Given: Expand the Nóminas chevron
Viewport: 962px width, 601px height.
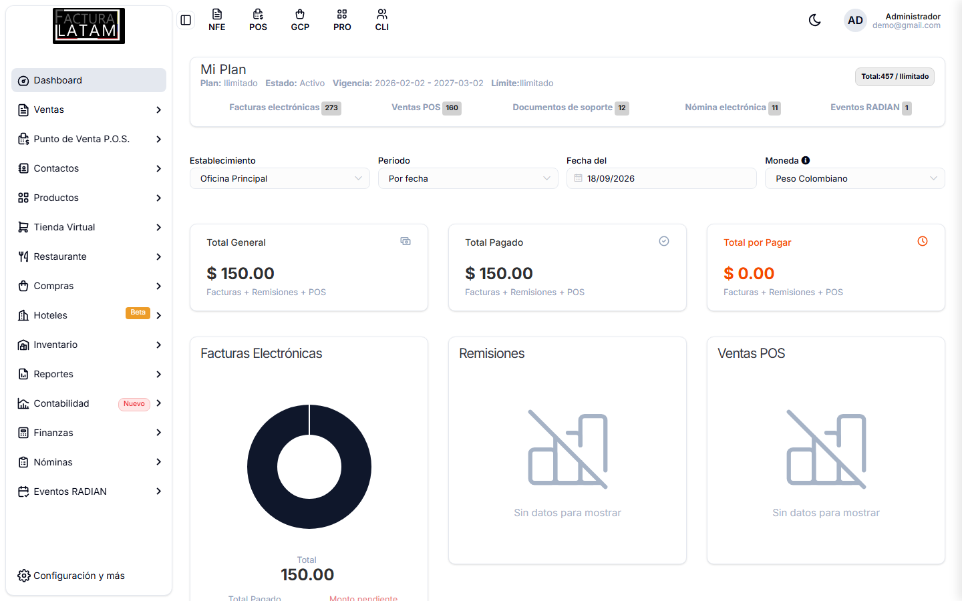Looking at the screenshot, I should [158, 462].
